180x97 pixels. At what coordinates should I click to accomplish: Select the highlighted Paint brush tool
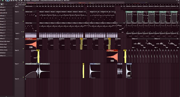[8, 1]
